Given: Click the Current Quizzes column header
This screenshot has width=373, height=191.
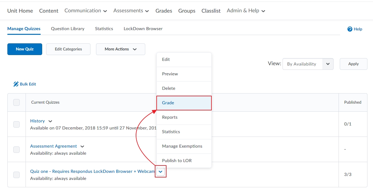Looking at the screenshot, I should click(46, 102).
